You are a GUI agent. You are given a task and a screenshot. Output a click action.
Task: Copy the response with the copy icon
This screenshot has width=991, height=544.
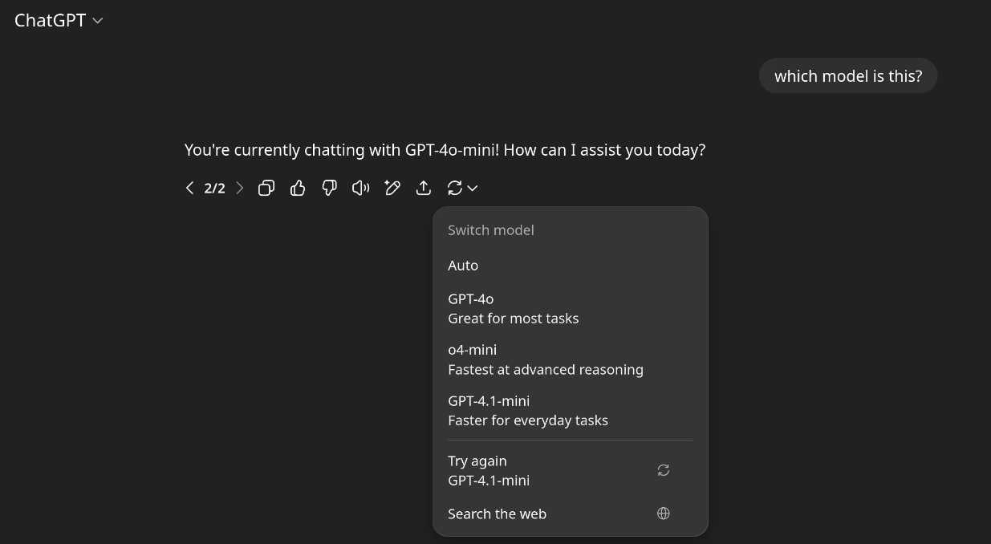point(266,188)
